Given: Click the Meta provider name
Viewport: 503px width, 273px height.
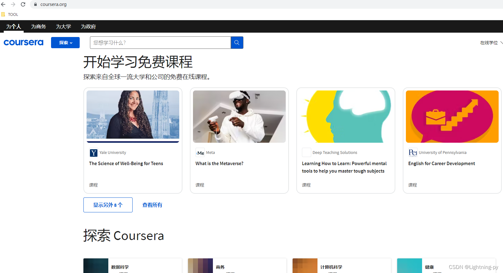Looking at the screenshot, I should tap(210, 153).
